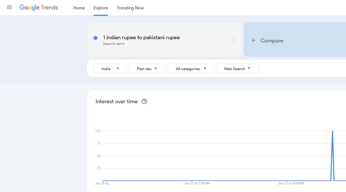
Task: Switch to Trending Now tab
Action: point(130,8)
